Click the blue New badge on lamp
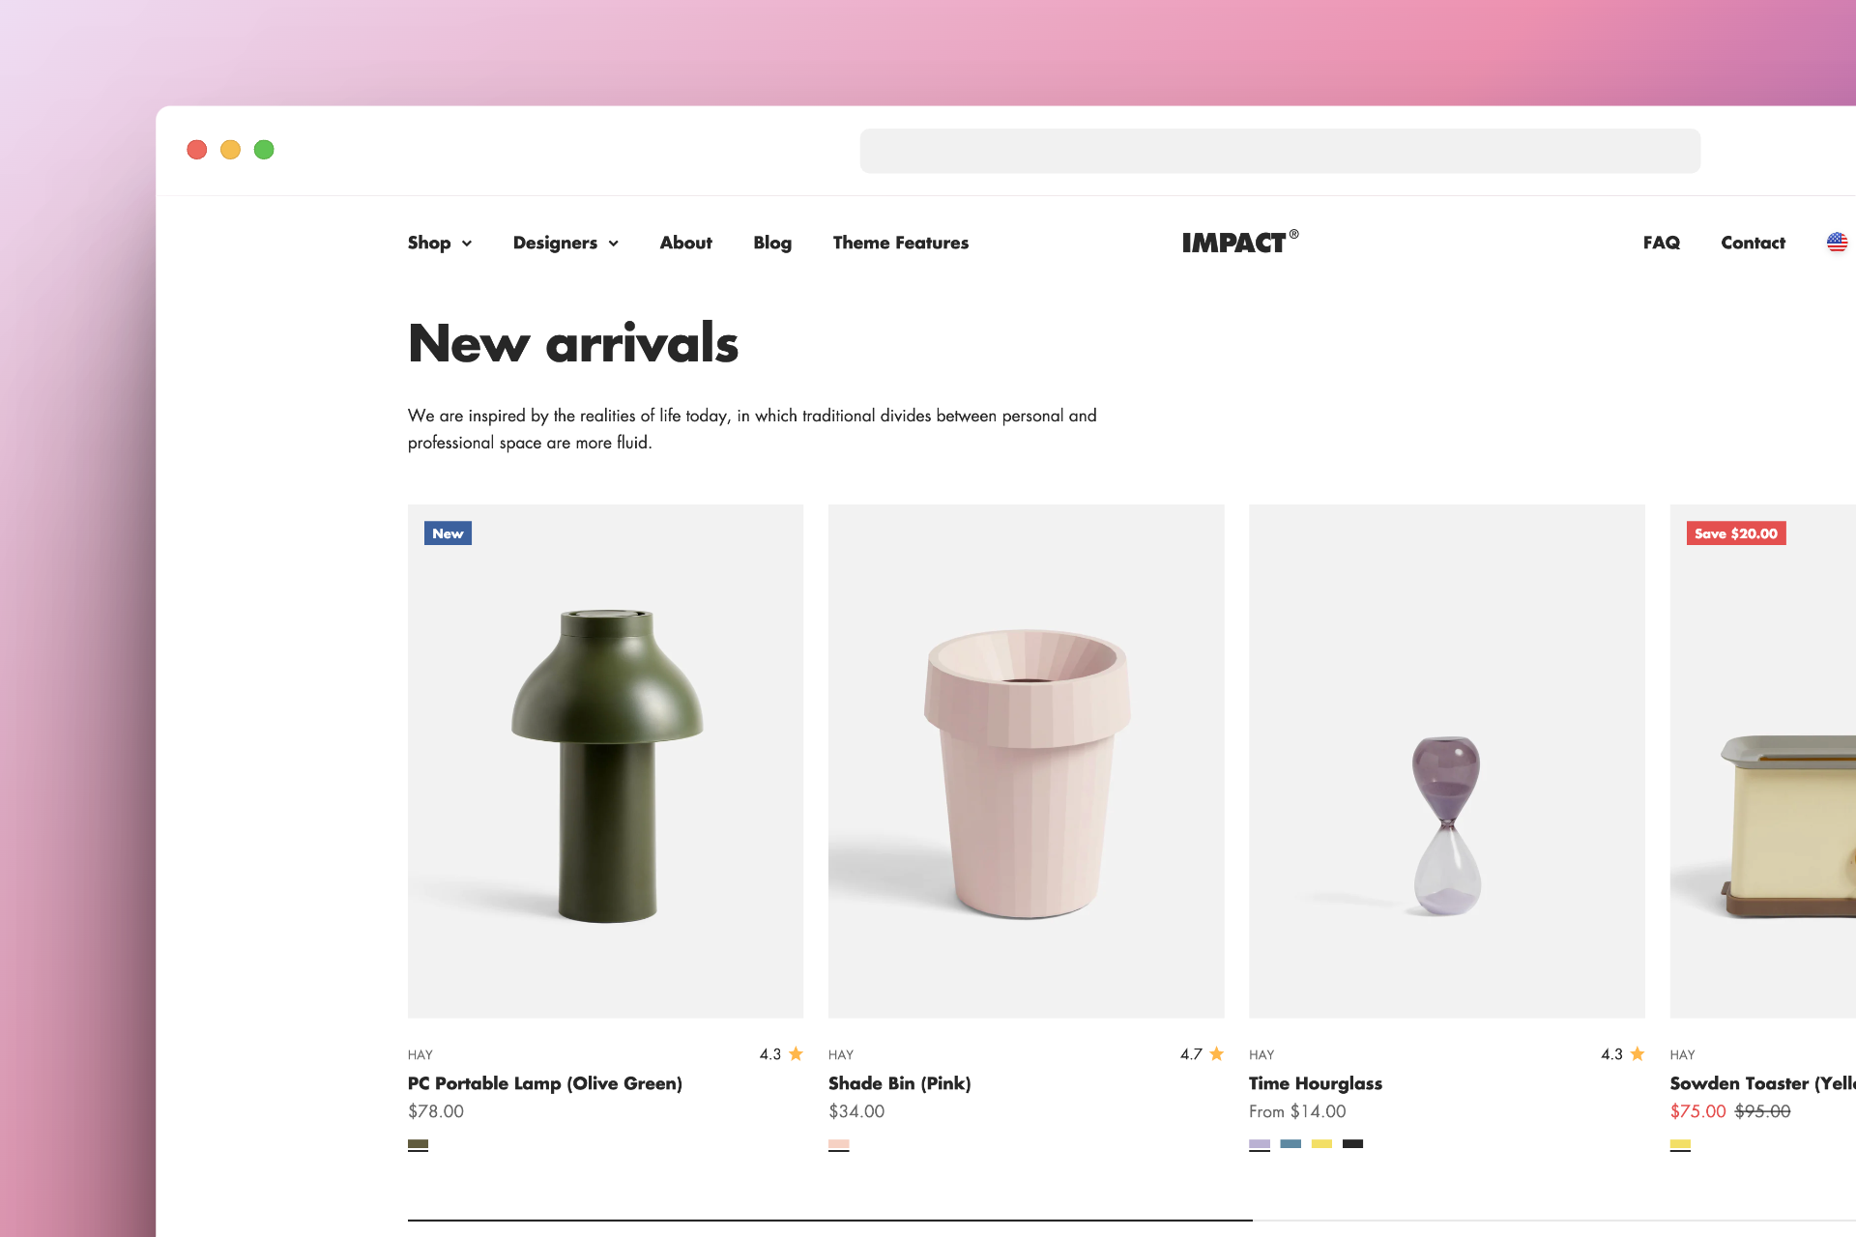 448,533
